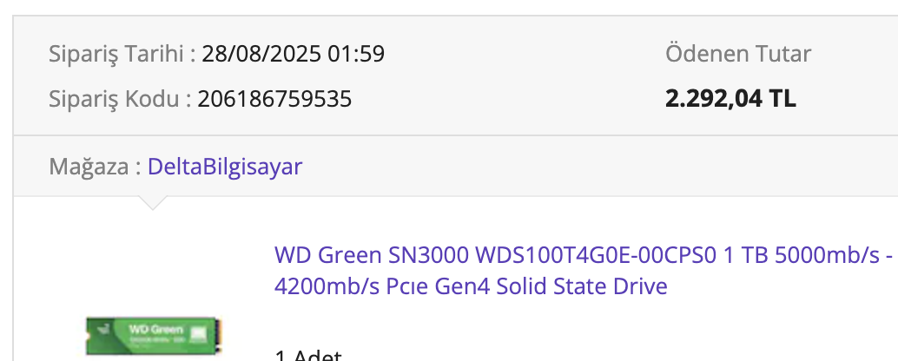Click the 1 Adet quantity text
Image resolution: width=898 pixels, height=361 pixels.
coord(308,356)
